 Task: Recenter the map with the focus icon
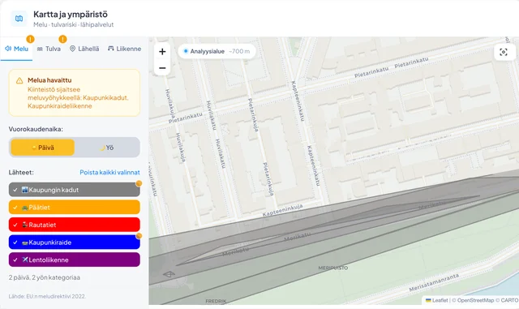(503, 52)
